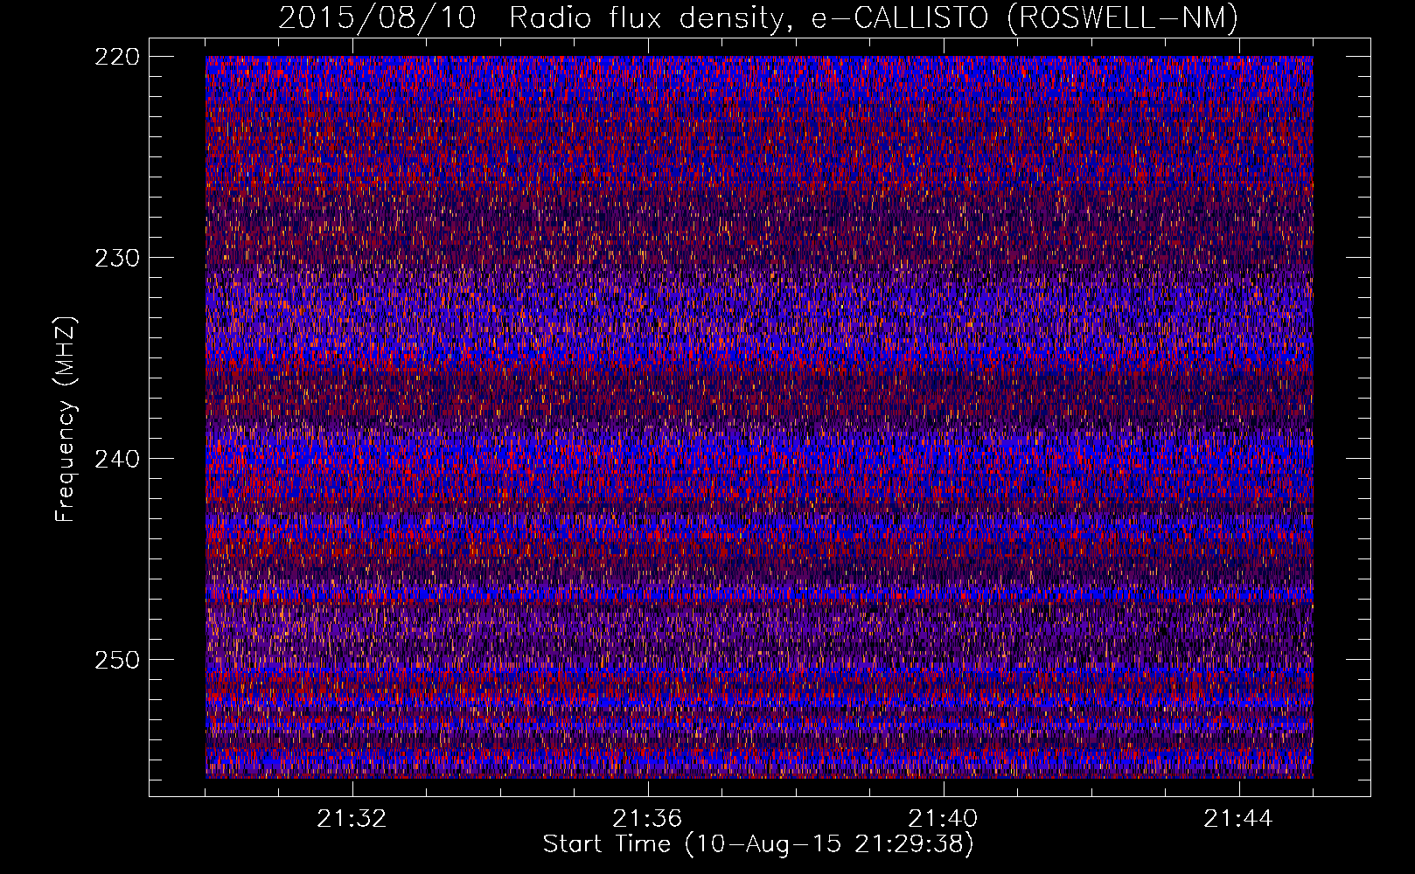1415x874 pixels.
Task: Click inside the radio flux spectrogram
Action: click(x=759, y=417)
